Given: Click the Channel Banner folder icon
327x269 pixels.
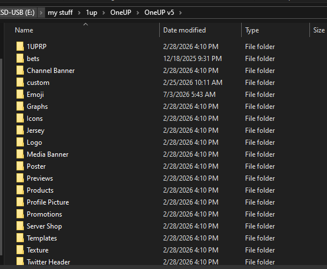Looking at the screenshot, I should click(20, 71).
